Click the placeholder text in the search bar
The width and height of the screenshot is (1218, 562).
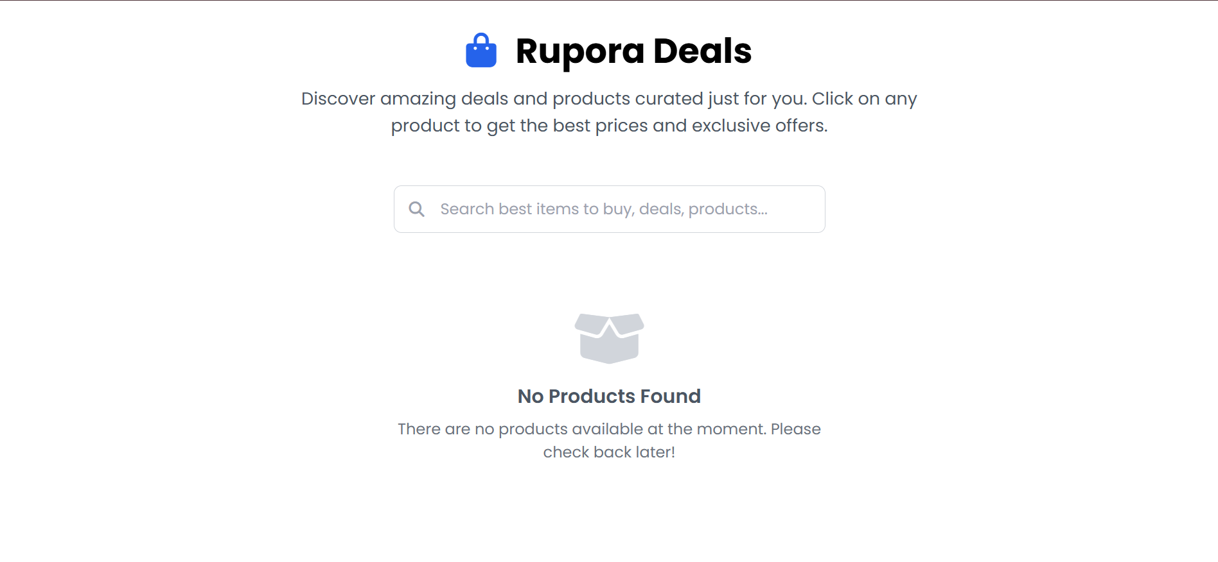603,209
